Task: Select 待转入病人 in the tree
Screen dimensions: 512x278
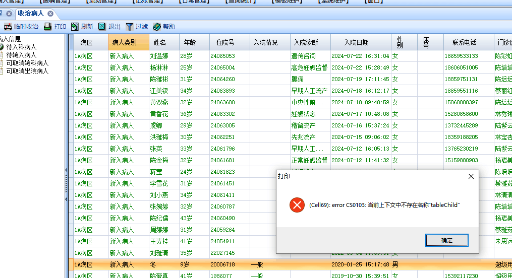Action: 21,55
